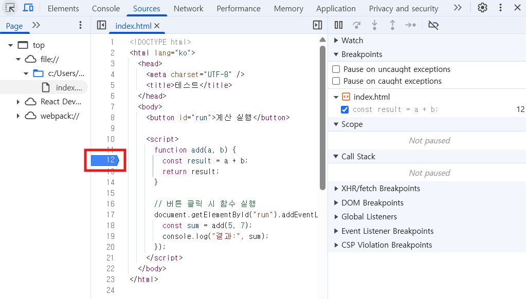This screenshot has width=526, height=299.
Task: Hide the navigator sidebar icon
Action: pos(101,25)
